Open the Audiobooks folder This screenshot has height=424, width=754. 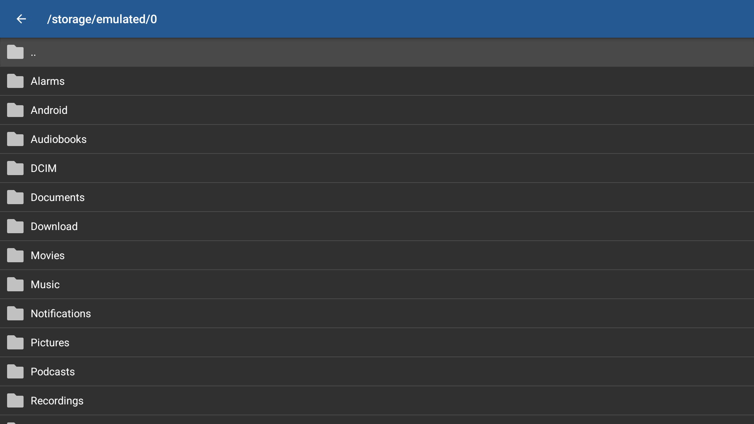(59, 139)
